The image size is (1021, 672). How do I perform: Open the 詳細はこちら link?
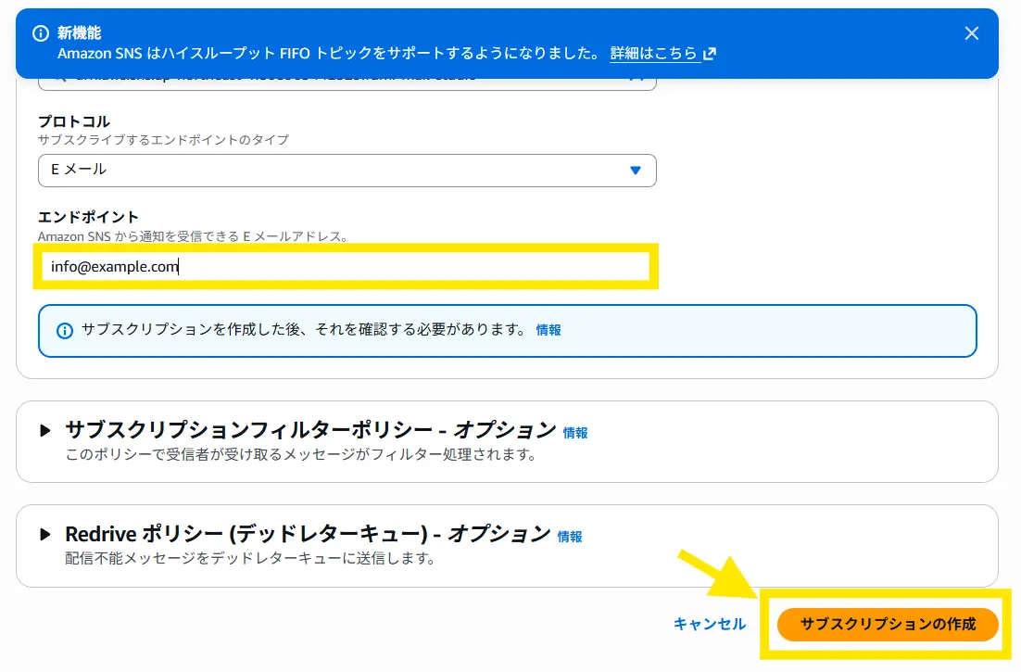pos(653,54)
